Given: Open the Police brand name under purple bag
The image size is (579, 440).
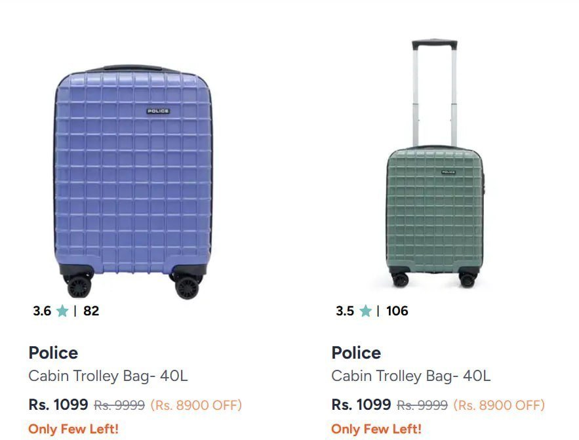Looking at the screenshot, I should pos(53,353).
